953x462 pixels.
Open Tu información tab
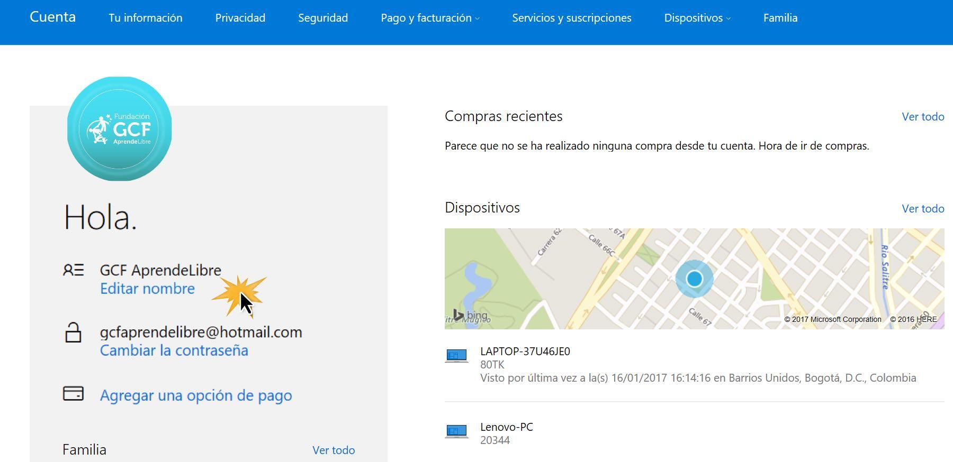coord(146,18)
